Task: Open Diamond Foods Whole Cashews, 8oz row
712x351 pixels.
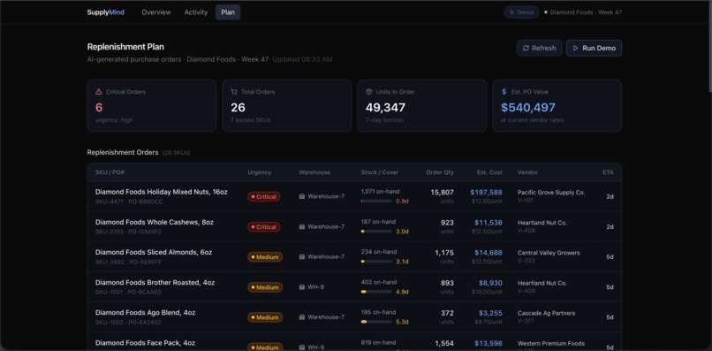Action: pyautogui.click(x=354, y=227)
